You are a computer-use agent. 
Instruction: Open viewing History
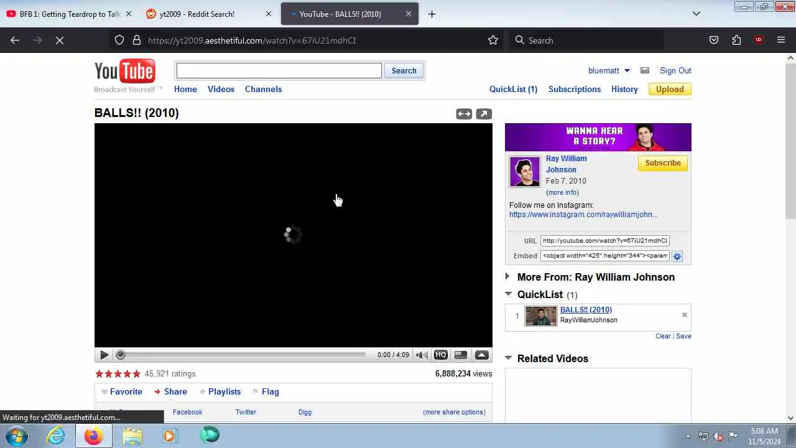click(x=624, y=89)
